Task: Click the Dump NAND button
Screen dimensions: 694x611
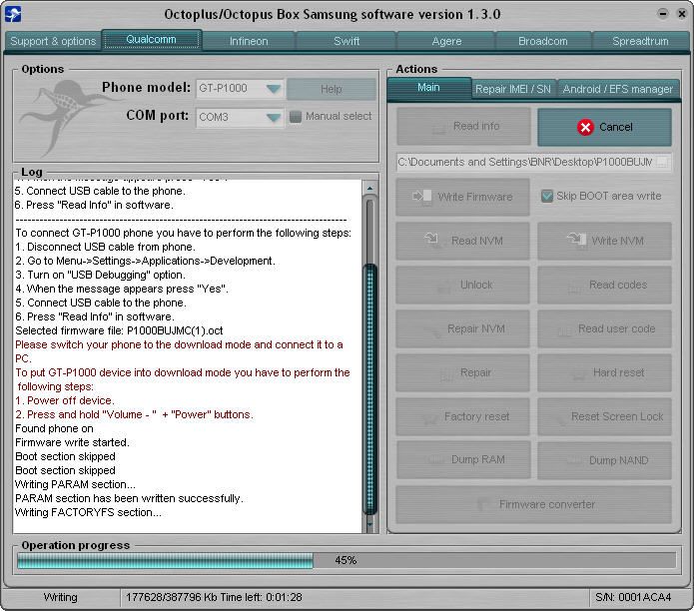Action: pyautogui.click(x=604, y=460)
